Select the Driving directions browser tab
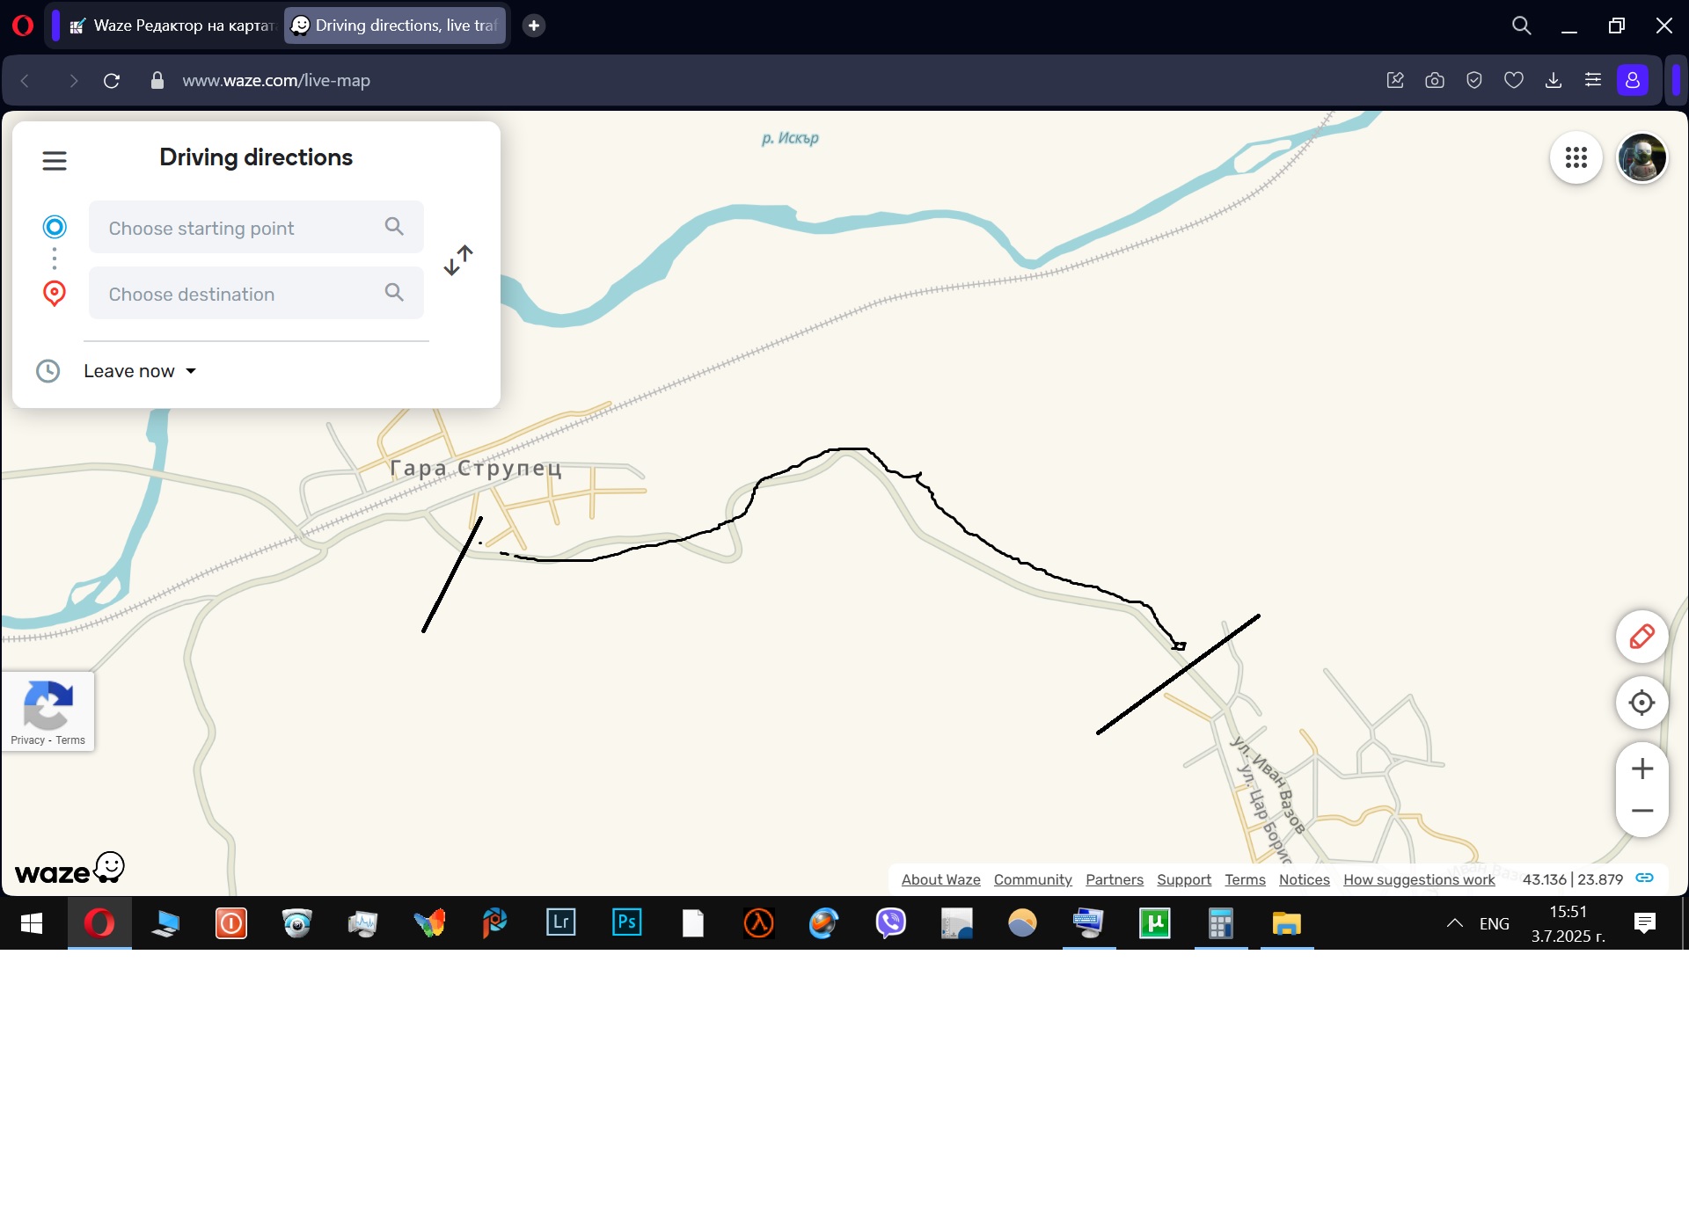Screen dimensions: 1689x1217 click(x=395, y=26)
